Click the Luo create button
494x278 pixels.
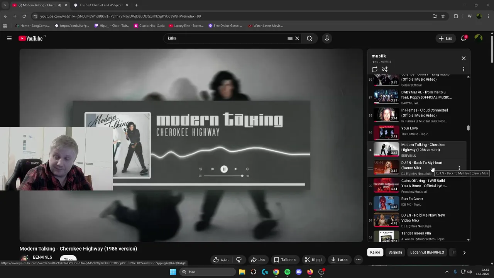(445, 38)
